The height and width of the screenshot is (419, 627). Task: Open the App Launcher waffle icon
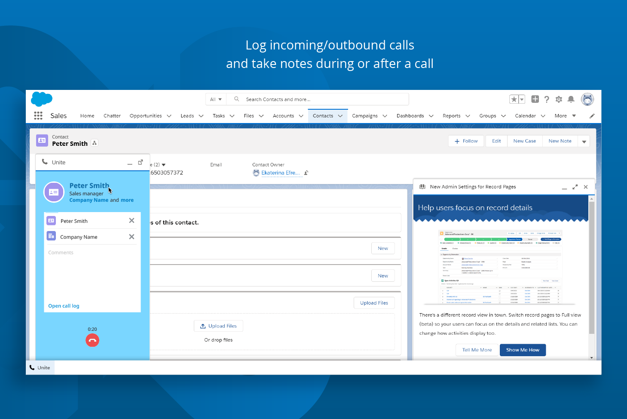coord(38,115)
